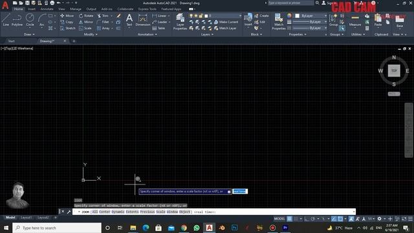Click the Trim tool
414x233 pixels.
103,16
